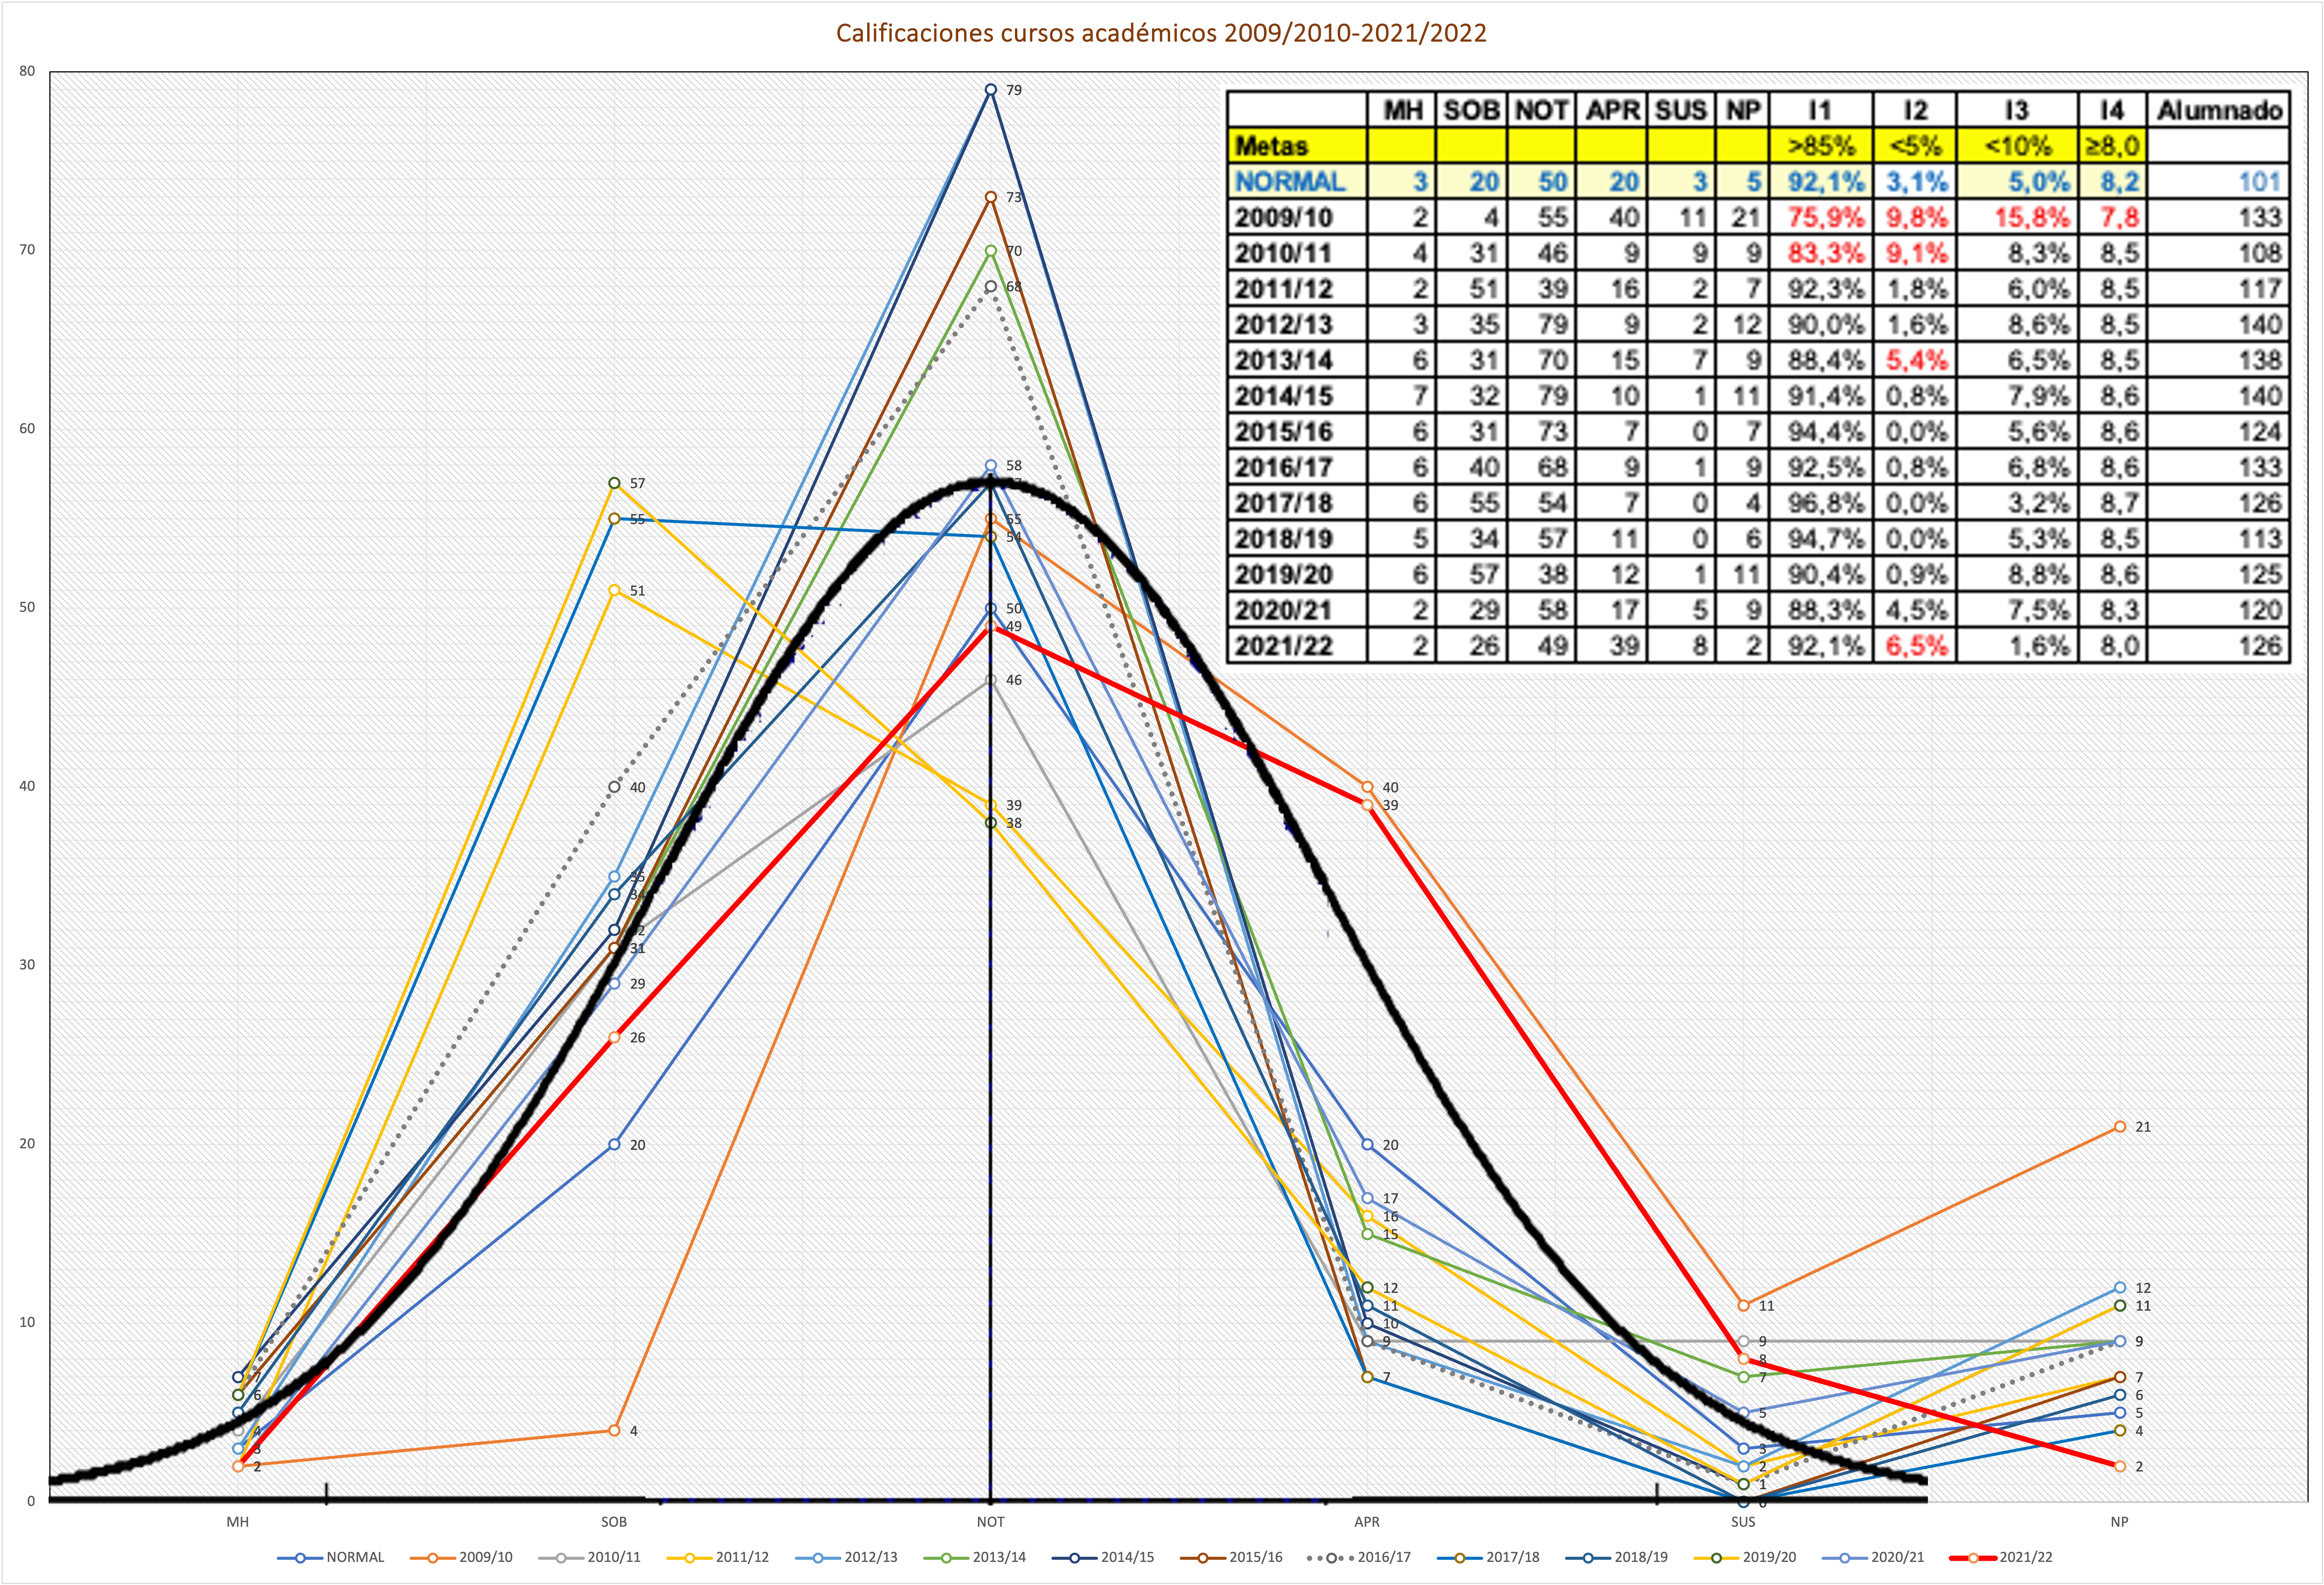Click the '<10%' goal cell in Metas row

[x=2017, y=146]
